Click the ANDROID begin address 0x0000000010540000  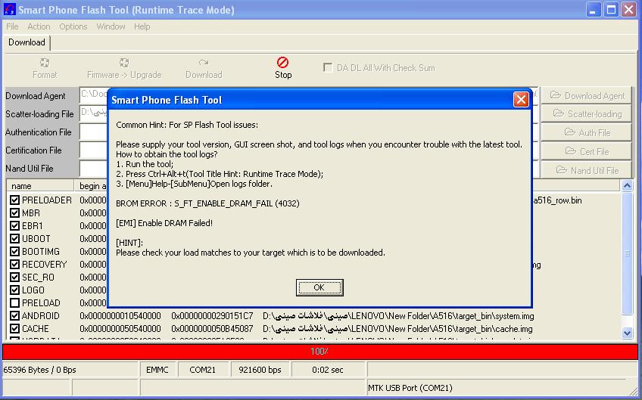pyautogui.click(x=120, y=316)
